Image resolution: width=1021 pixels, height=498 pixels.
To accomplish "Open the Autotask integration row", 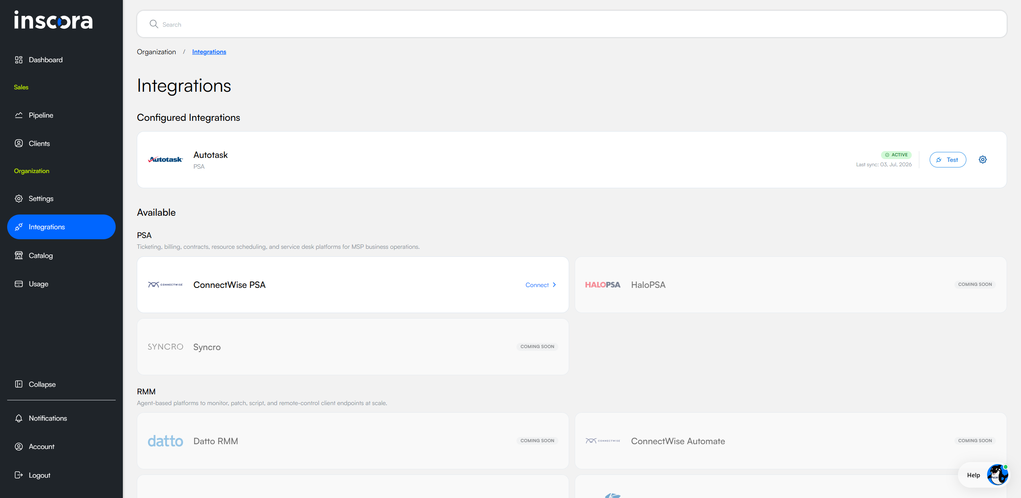I will (x=572, y=160).
